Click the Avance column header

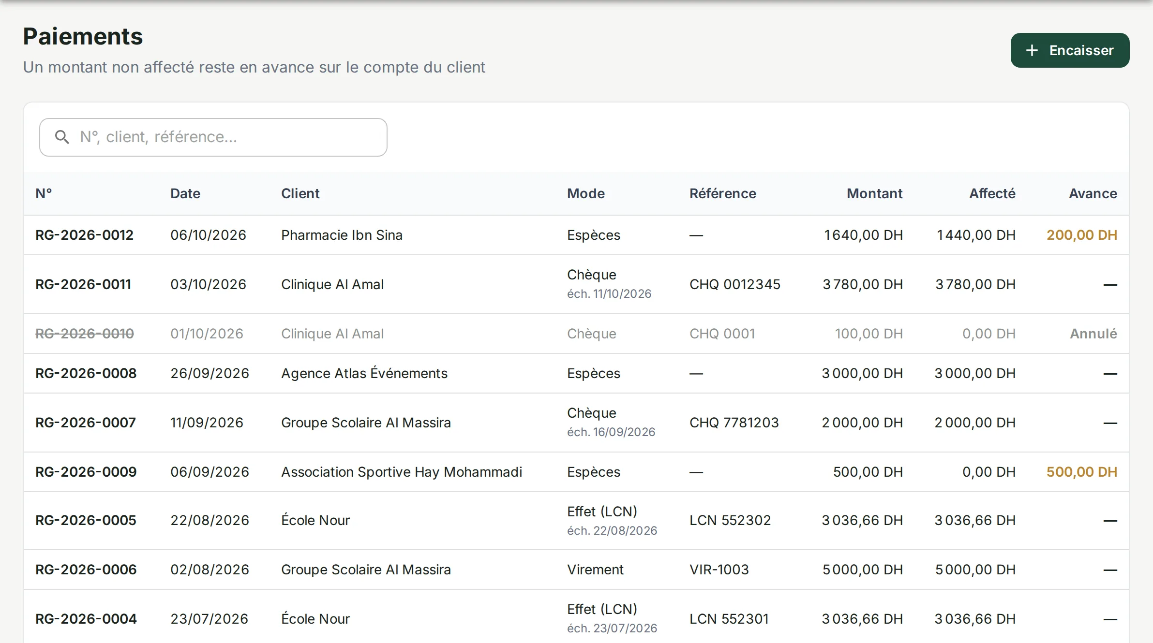(x=1093, y=193)
